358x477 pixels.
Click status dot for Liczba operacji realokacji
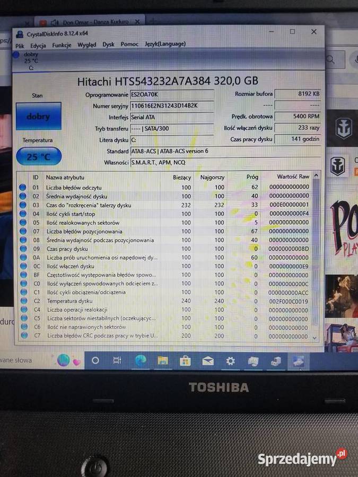pyautogui.click(x=24, y=310)
